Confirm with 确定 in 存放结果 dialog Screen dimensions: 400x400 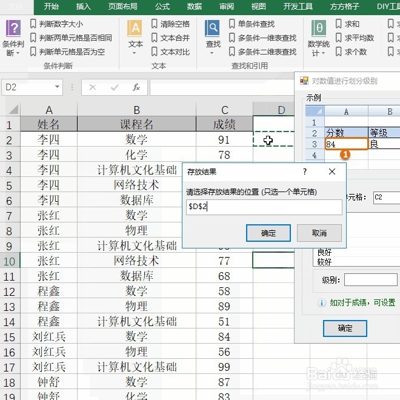[x=268, y=233]
